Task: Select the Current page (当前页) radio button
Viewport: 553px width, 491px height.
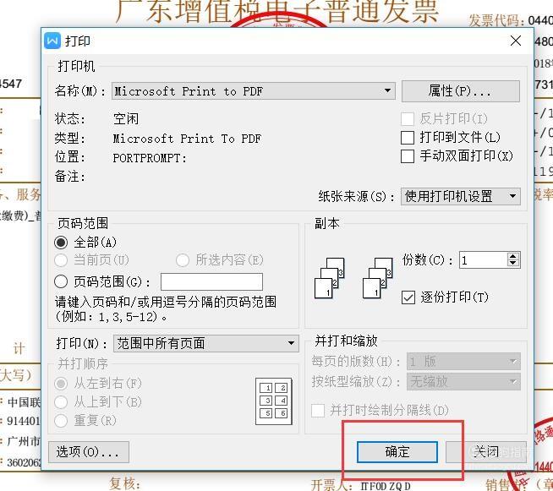Action: pos(61,260)
